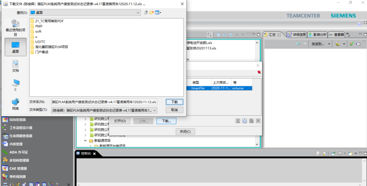
Task: Go up one folder level in download dialog
Action: click(146, 13)
